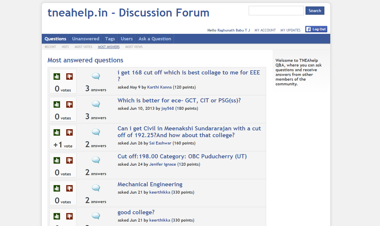Image resolution: width=380 pixels, height=226 pixels.
Task: Downvote the Meenakshi Sundararajan question
Action: [69, 132]
